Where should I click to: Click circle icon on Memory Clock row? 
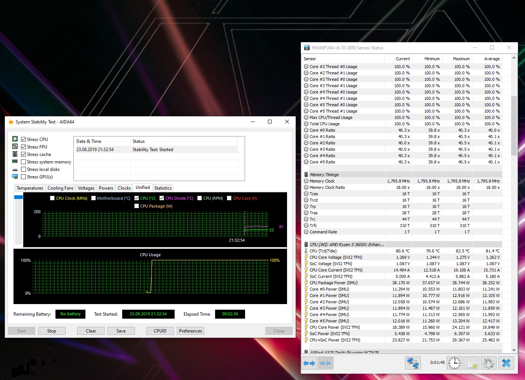[x=306, y=181]
